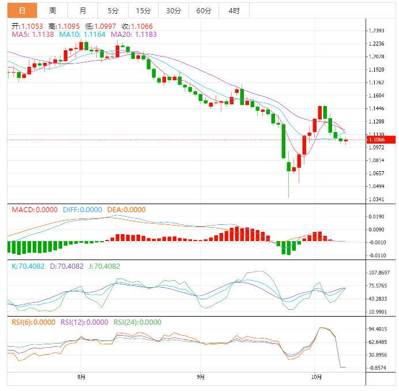399x391 pixels.
Task: Click the 8月 date axis marker
Action: [x=81, y=377]
